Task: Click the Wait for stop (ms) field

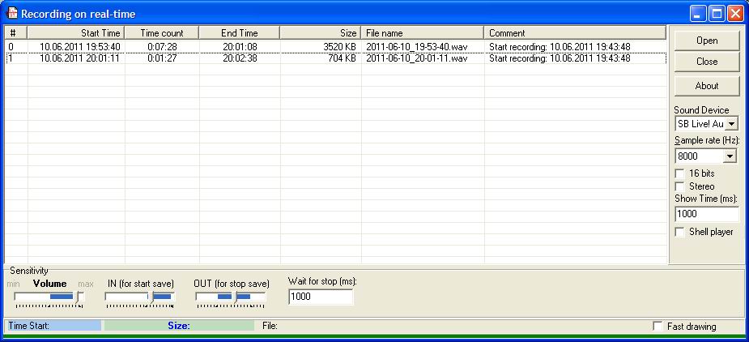Action: click(x=321, y=297)
